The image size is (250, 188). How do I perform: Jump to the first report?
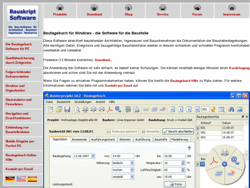(172, 109)
